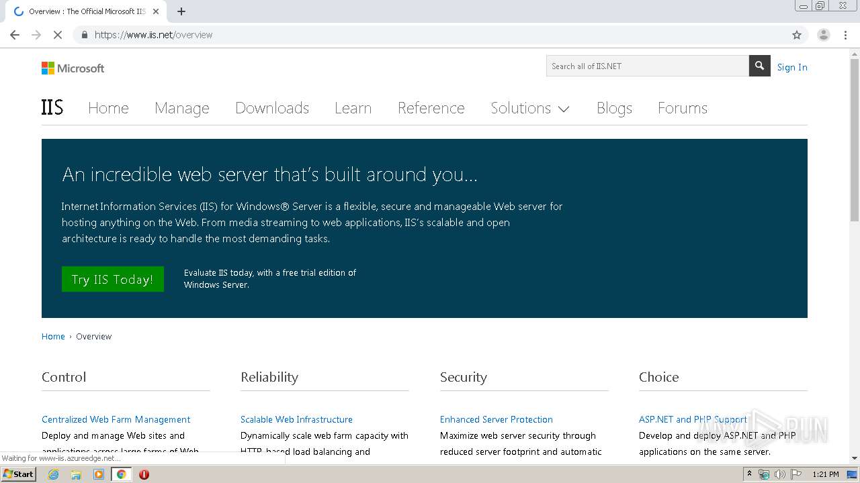This screenshot has height=483, width=860.
Task: Show hidden system tray icons
Action: pyautogui.click(x=749, y=474)
